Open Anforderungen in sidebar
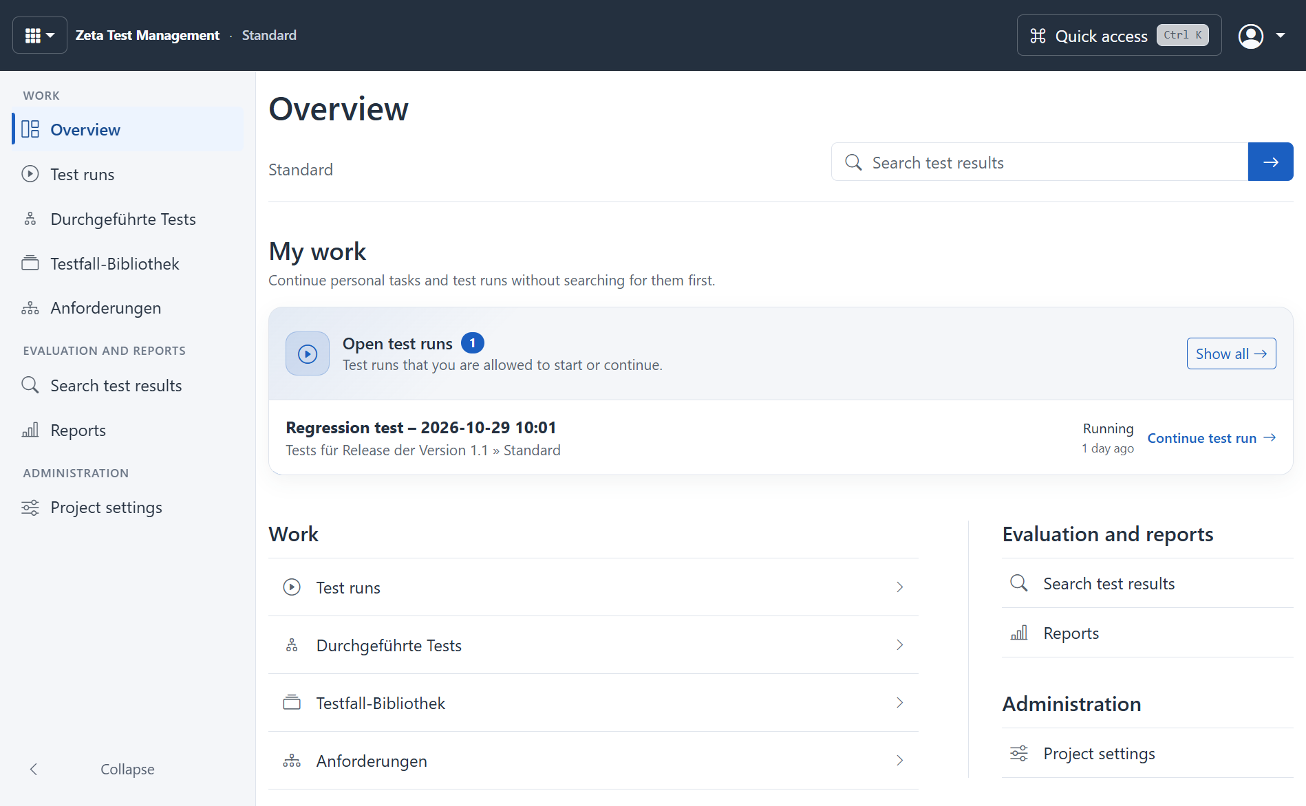Screen dimensions: 1306x806 pos(128,307)
